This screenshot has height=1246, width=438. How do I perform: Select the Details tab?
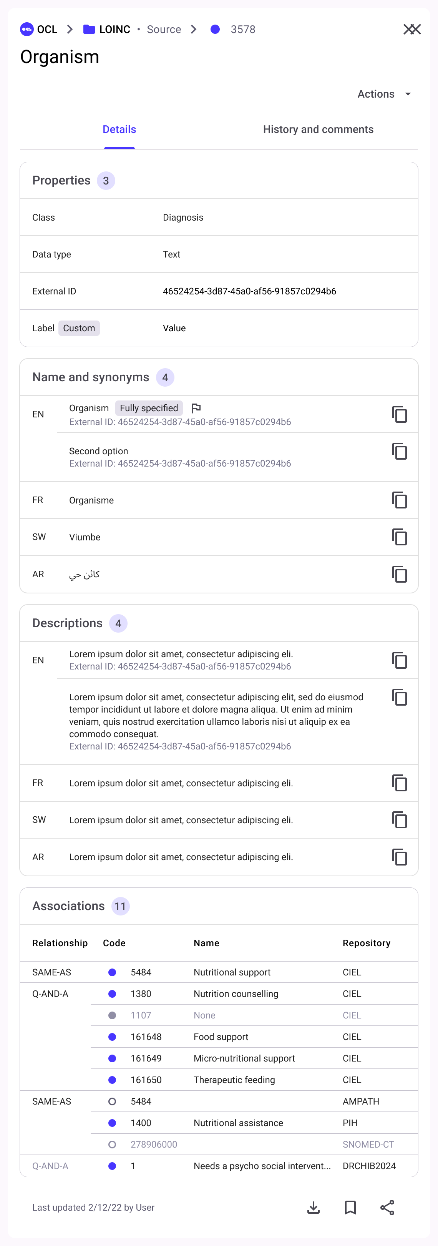119,130
